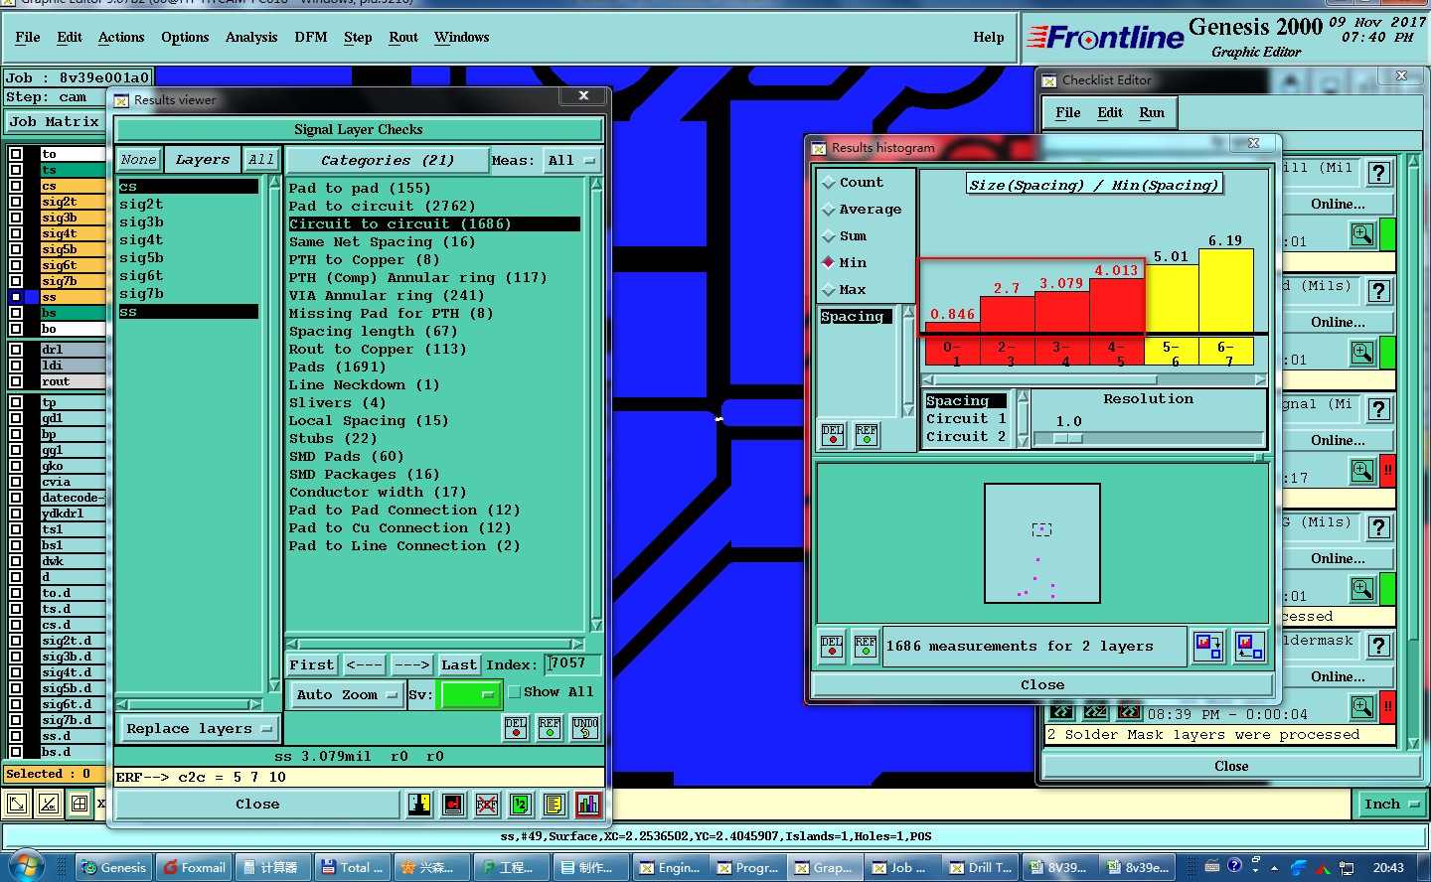Viewport: 1431px width, 882px height.
Task: Click histogram export icon with down arrow
Action: 1208,647
